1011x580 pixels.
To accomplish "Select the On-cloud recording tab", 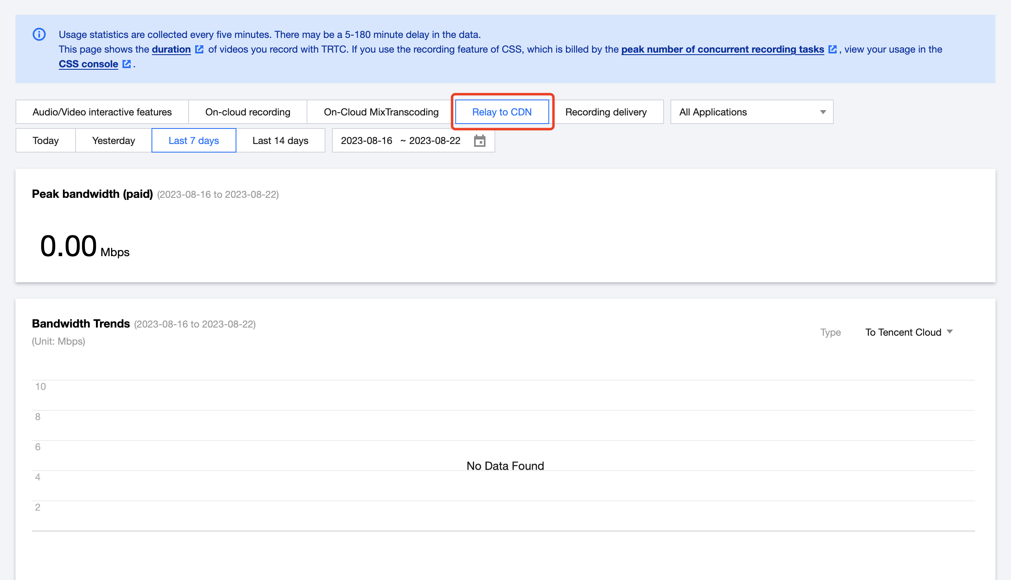I will point(247,112).
